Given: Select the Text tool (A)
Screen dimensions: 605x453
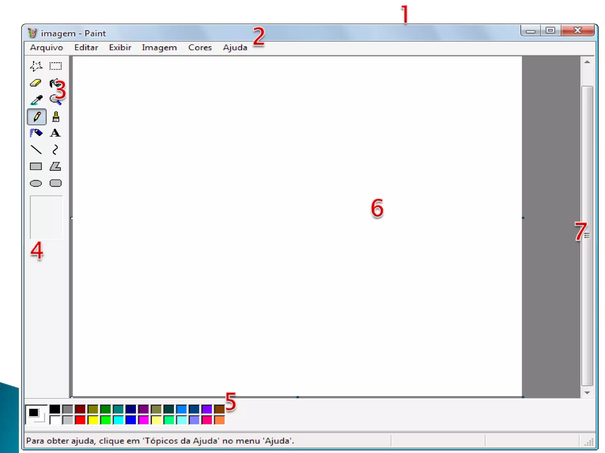Looking at the screenshot, I should click(55, 133).
